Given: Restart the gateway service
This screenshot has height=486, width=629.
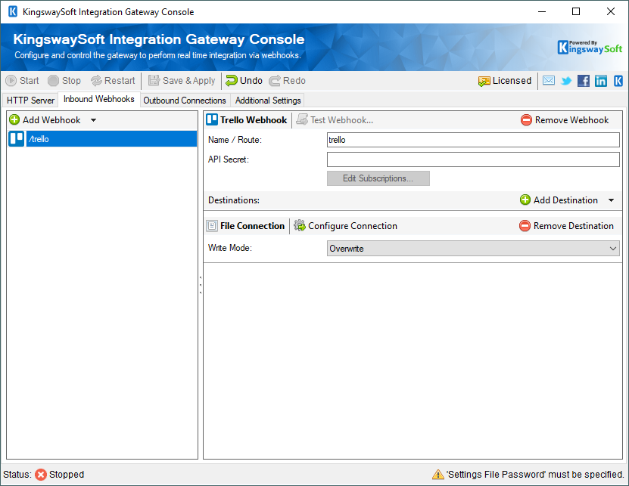Looking at the screenshot, I should 113,81.
